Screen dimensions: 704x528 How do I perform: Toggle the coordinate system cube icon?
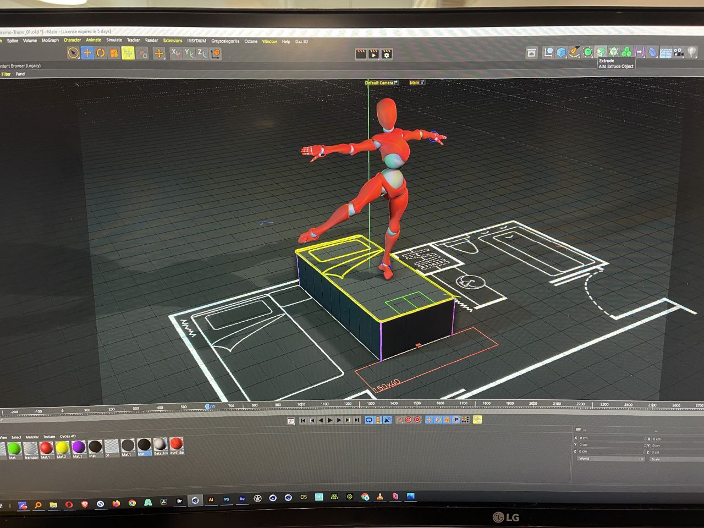point(216,53)
